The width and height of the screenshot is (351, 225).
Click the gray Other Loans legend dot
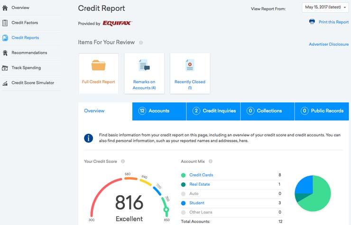pyautogui.click(x=184, y=213)
